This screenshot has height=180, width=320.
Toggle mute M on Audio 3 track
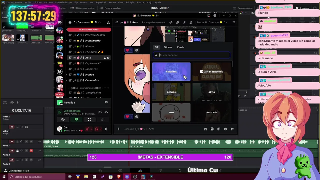tap(31, 160)
